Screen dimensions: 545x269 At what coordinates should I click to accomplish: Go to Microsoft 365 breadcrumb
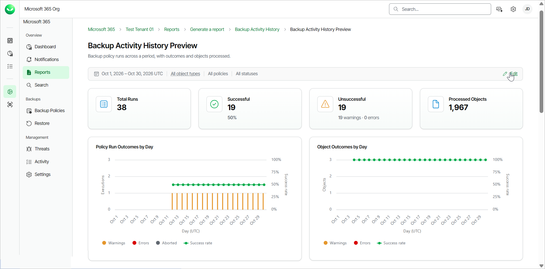(101, 30)
